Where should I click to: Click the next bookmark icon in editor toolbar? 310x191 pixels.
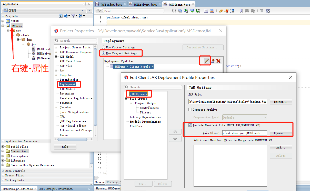click(x=247, y=11)
